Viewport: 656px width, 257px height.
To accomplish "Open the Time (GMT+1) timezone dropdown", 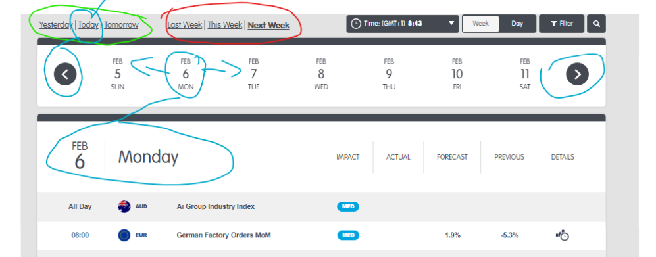I will 403,24.
